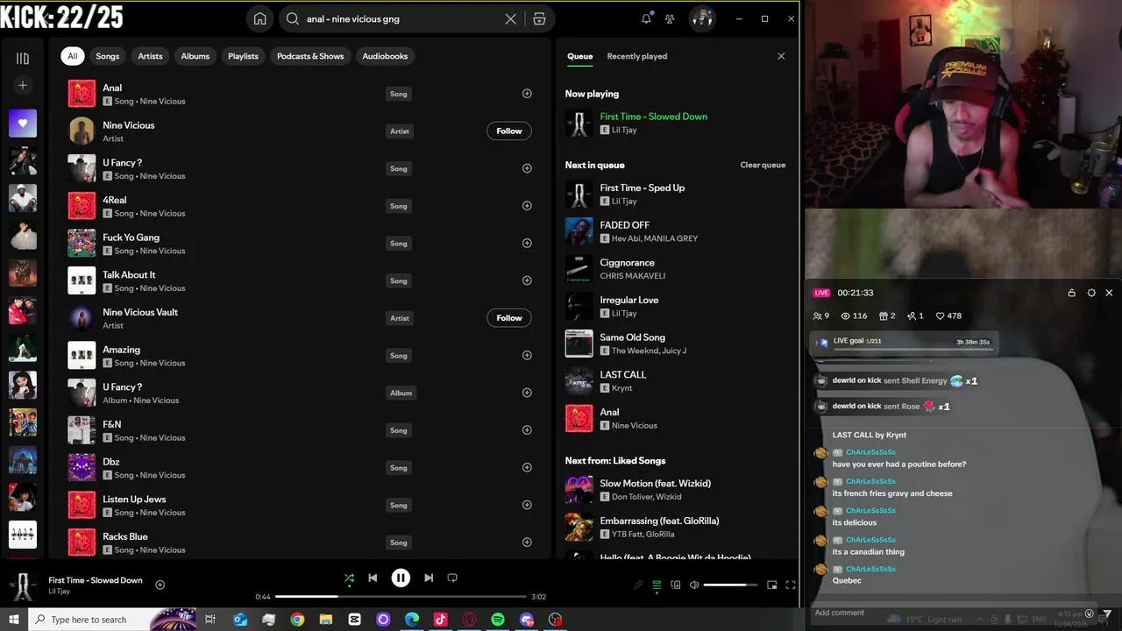Follow the Nine Vicious Vault artist
The width and height of the screenshot is (1122, 631).
pos(509,318)
